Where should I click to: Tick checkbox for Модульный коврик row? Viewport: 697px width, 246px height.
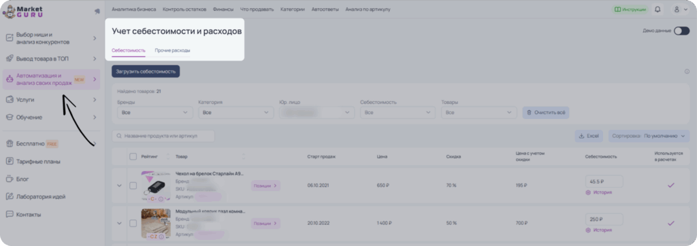(133, 224)
